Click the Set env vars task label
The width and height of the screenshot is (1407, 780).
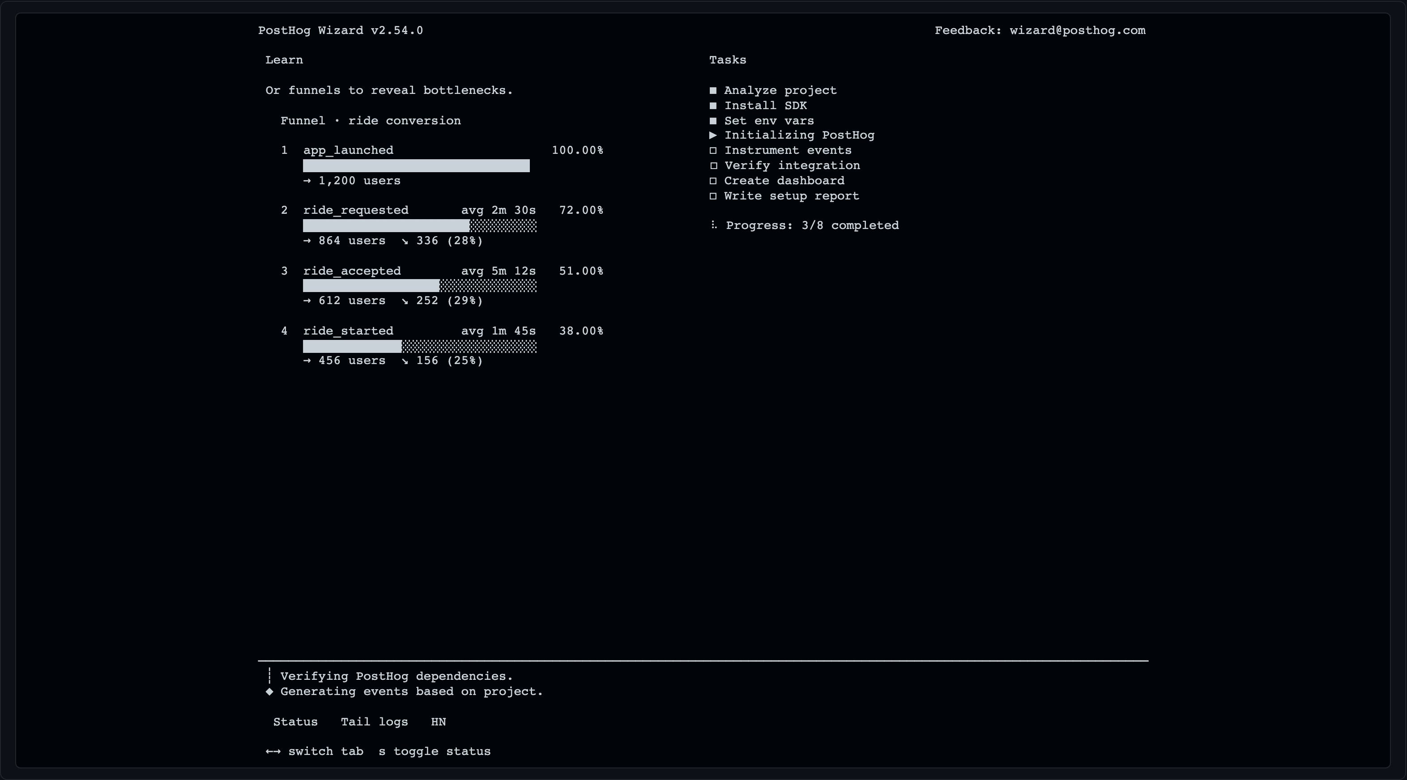point(769,121)
